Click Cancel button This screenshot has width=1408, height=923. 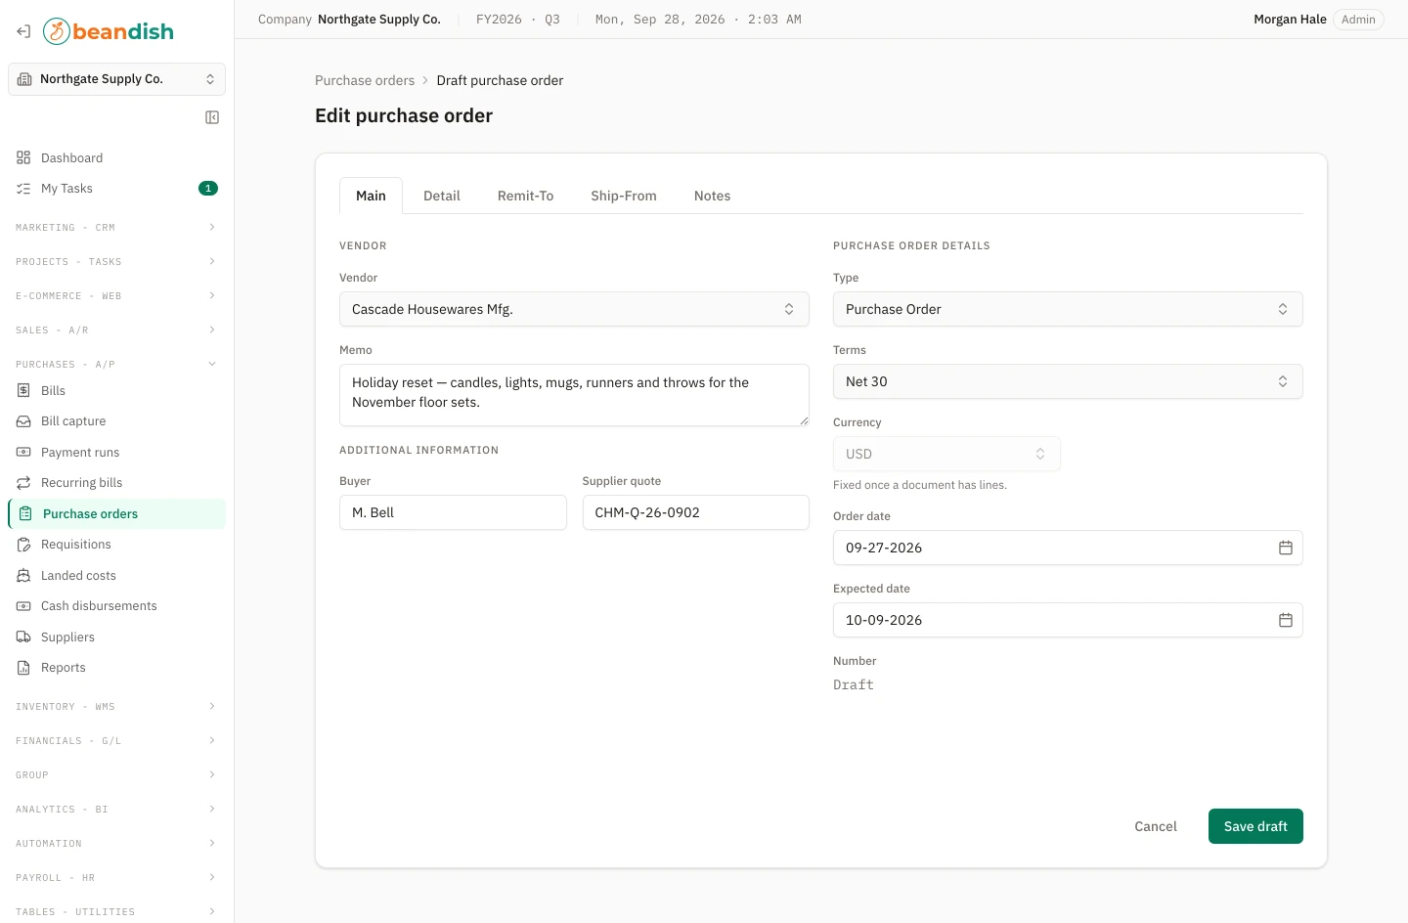[1156, 826]
